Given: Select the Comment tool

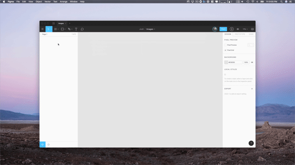Looking at the screenshot, I should [x=82, y=29].
